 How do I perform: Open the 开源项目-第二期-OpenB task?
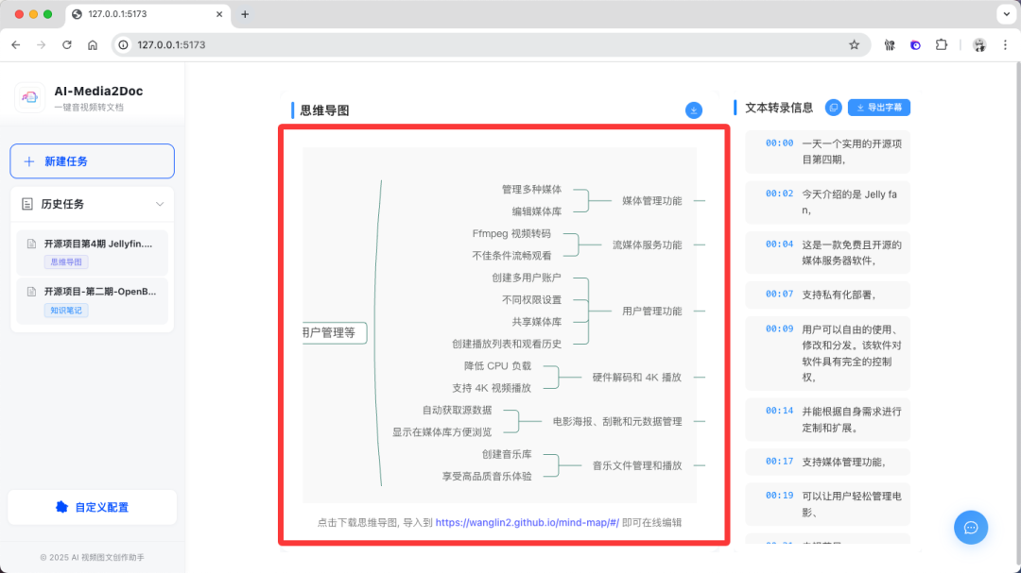click(x=92, y=300)
